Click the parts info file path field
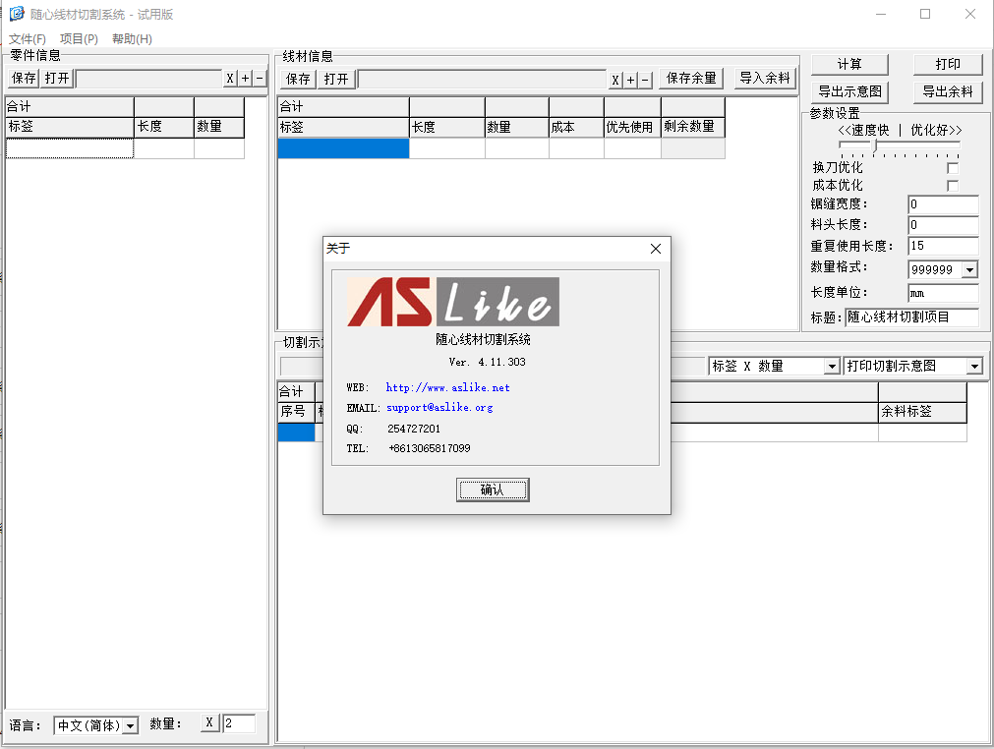 click(149, 79)
